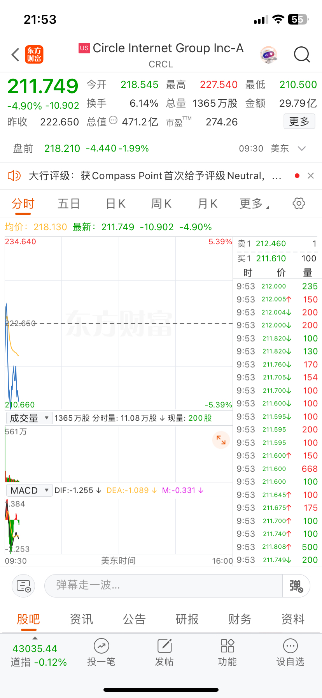322x698 pixels.
Task: Open the robot assistant avatar
Action: [x=268, y=55]
